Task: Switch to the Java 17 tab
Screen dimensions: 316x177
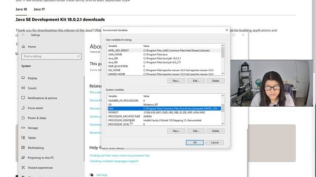Action: point(39,9)
